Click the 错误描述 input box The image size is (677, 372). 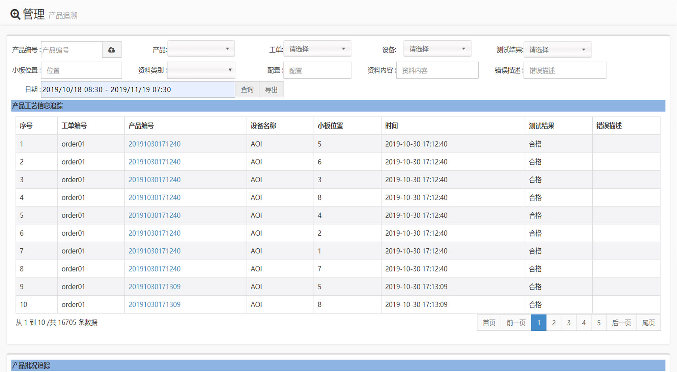(x=564, y=70)
